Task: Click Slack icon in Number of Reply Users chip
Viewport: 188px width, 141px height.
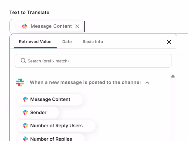Action: tap(25, 126)
